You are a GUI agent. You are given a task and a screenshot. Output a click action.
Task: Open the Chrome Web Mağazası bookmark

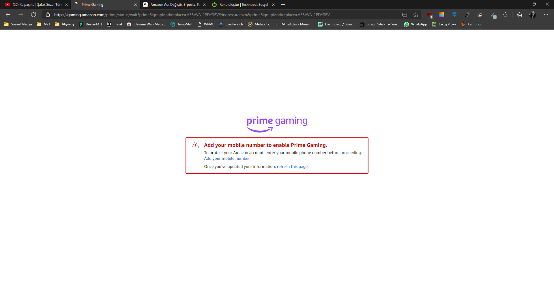pyautogui.click(x=146, y=24)
